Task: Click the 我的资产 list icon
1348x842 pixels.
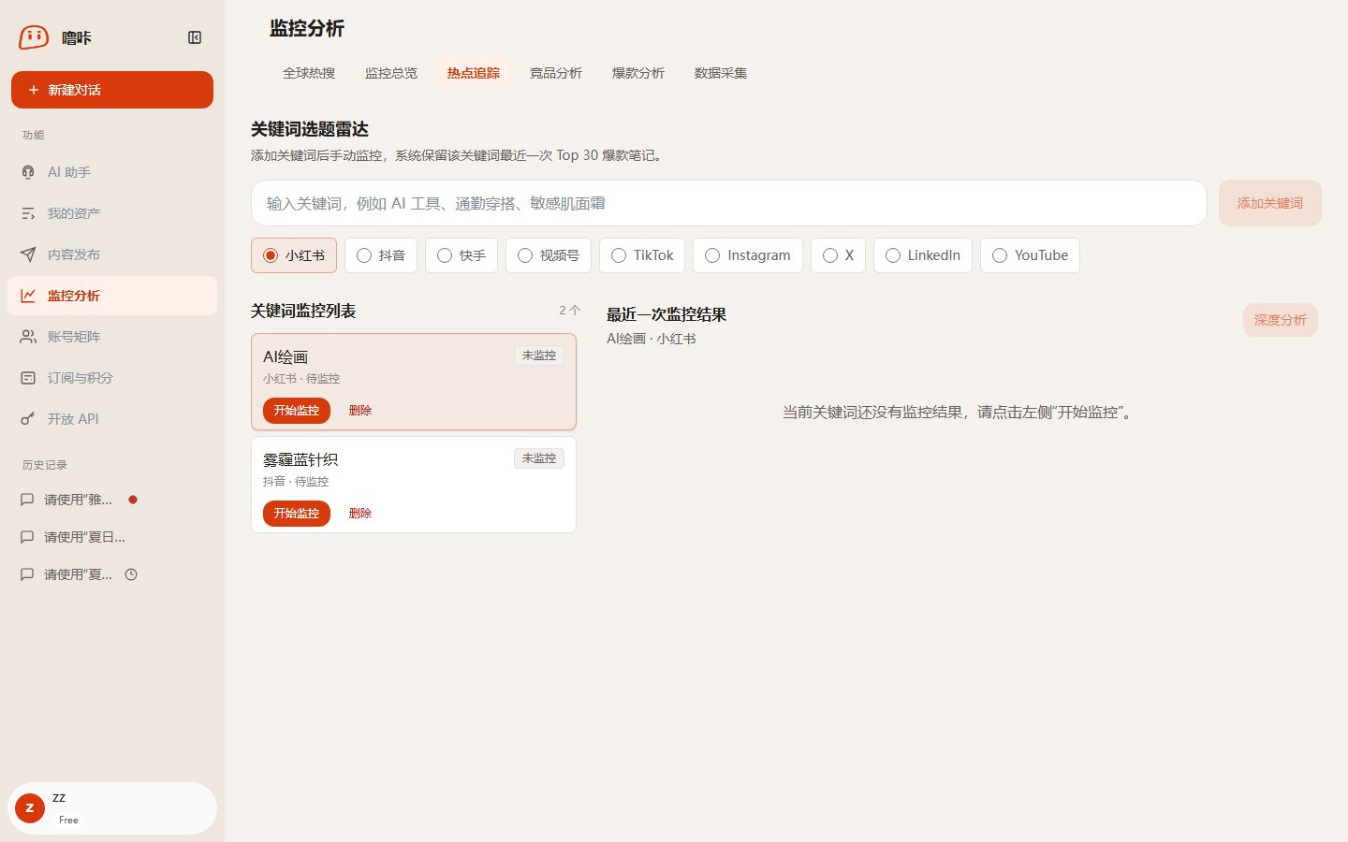Action: pyautogui.click(x=28, y=213)
